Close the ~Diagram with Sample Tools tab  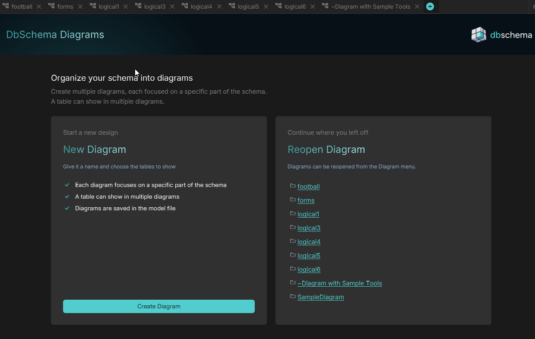tap(417, 6)
